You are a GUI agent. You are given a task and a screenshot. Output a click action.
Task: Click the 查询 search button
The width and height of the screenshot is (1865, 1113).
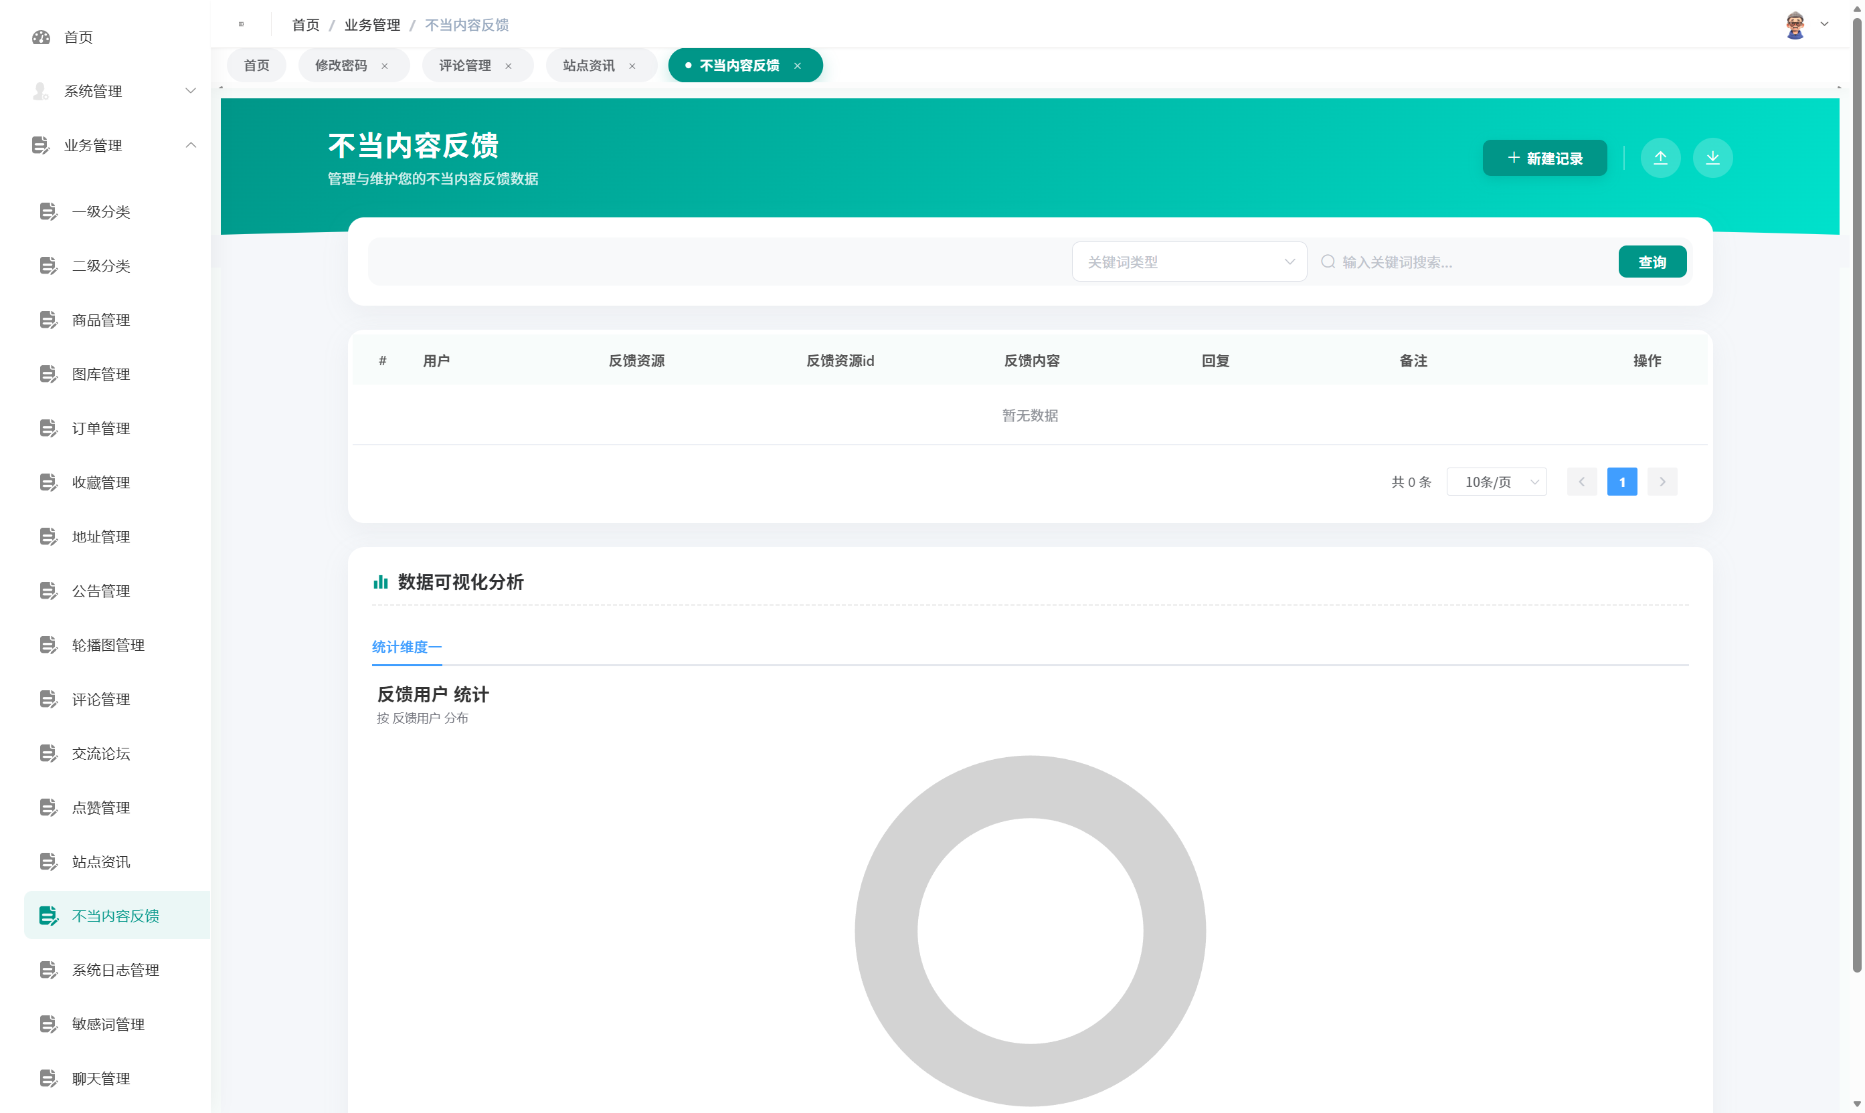click(1653, 261)
